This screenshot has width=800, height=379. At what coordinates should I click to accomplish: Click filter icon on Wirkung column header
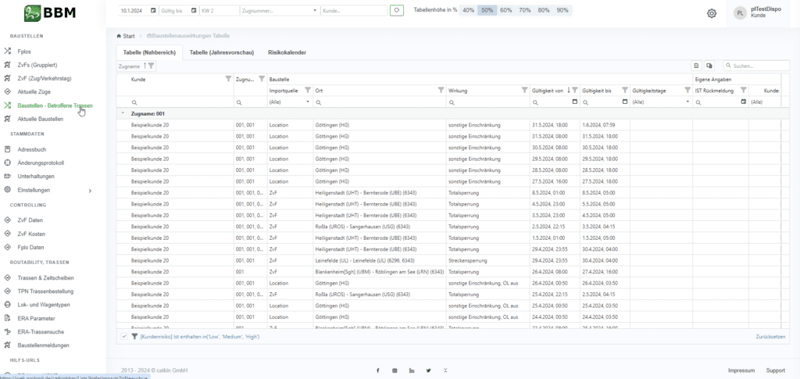point(524,90)
